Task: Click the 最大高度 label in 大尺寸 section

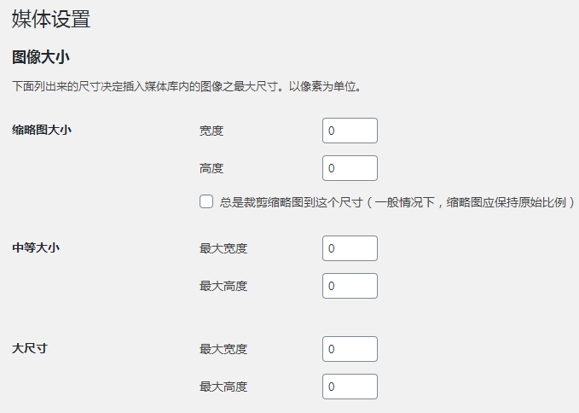Action: pyautogui.click(x=223, y=387)
